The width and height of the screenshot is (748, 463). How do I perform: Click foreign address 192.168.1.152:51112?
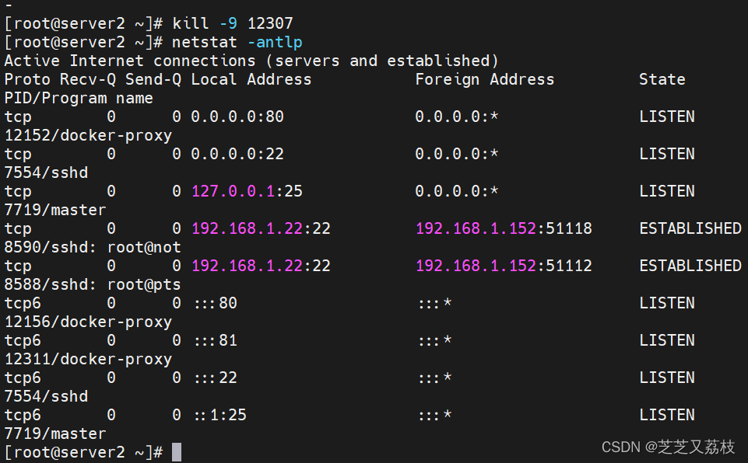pos(504,266)
